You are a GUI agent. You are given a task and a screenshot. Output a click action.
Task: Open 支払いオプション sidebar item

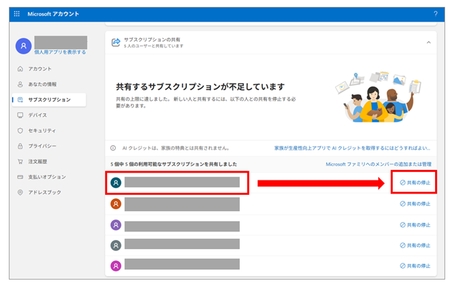(47, 177)
